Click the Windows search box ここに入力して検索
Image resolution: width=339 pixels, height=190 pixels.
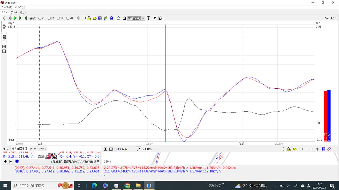[42, 186]
